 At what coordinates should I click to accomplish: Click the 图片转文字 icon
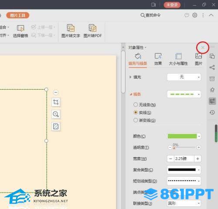pyautogui.click(x=71, y=28)
